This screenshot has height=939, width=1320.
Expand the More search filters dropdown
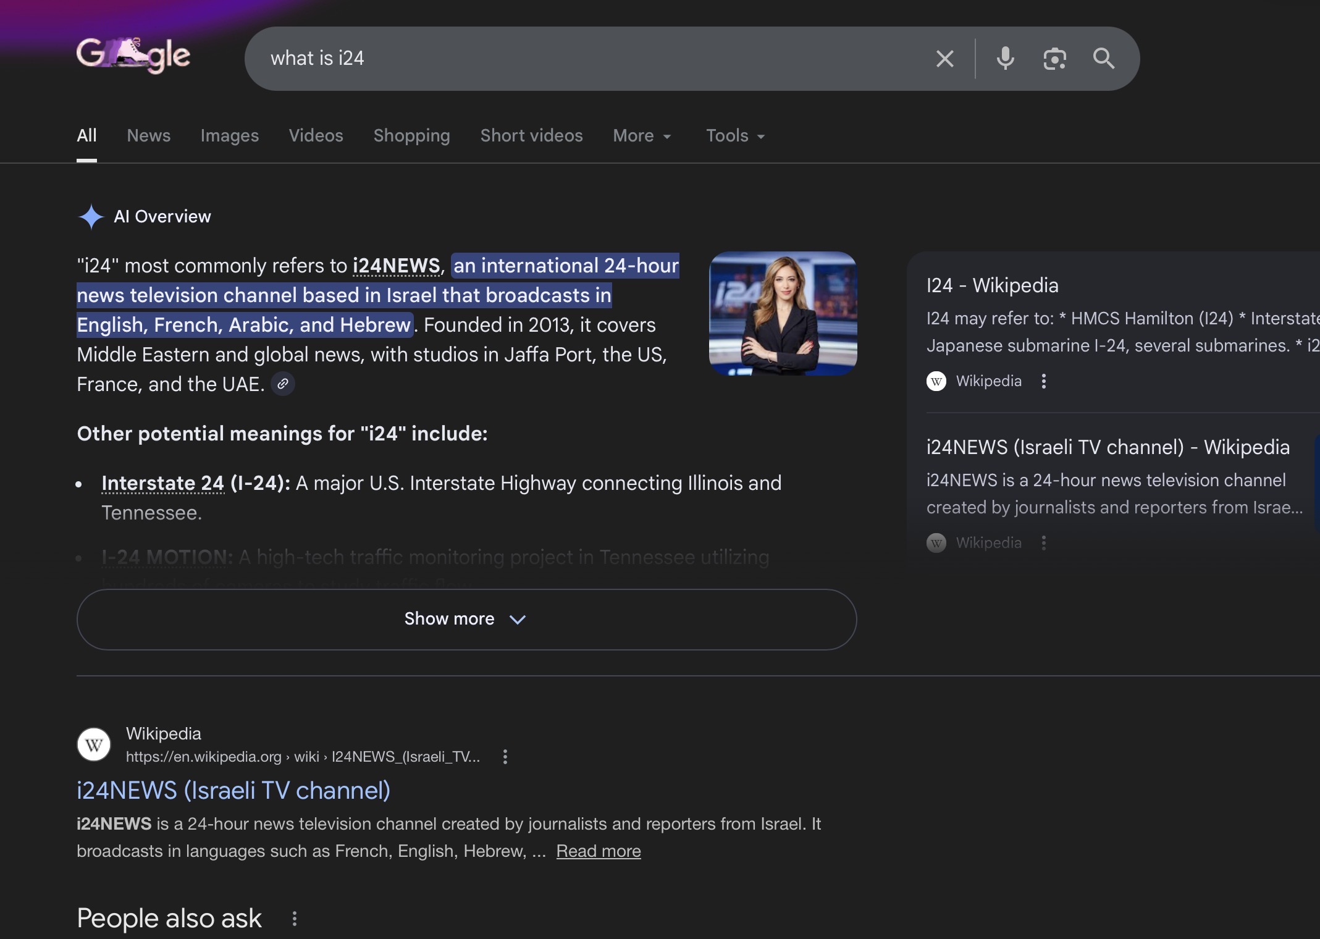pyautogui.click(x=642, y=136)
